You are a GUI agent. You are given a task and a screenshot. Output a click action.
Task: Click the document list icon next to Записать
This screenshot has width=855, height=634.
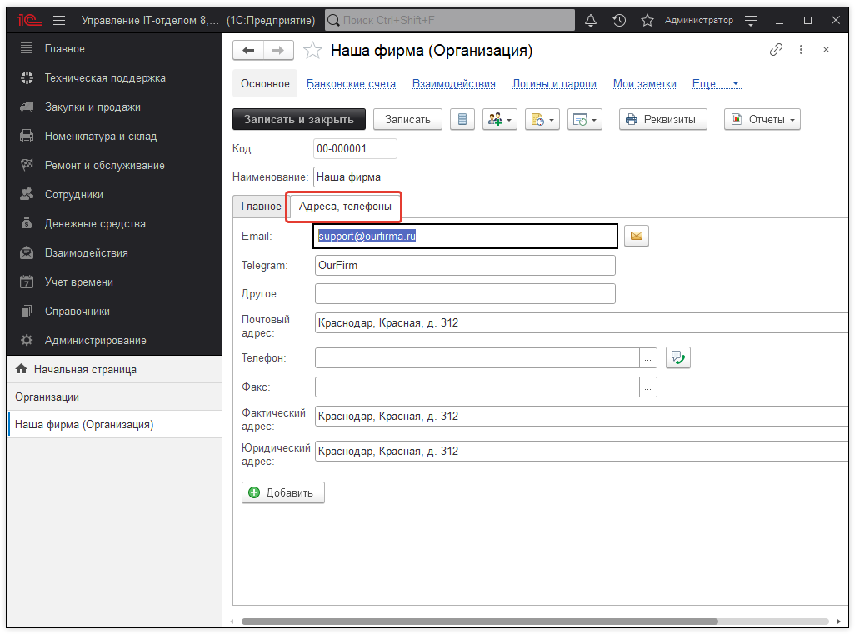pyautogui.click(x=462, y=120)
